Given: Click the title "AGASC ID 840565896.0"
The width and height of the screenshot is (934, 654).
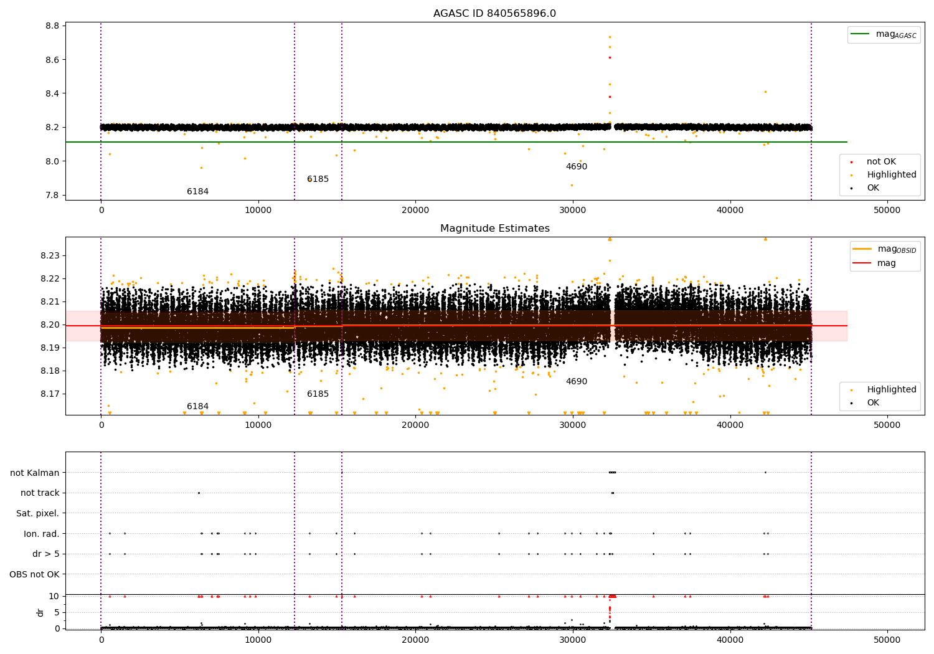Looking at the screenshot, I should tap(494, 14).
